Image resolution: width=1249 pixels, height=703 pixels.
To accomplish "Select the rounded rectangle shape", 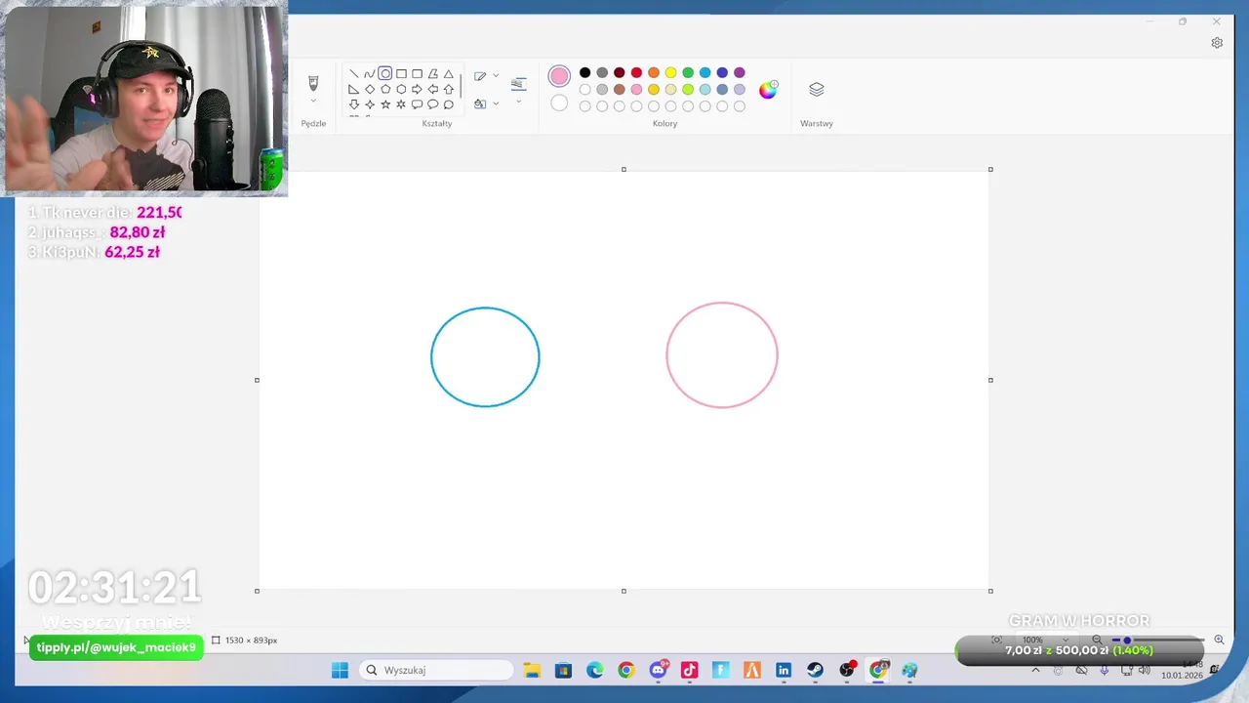I will tap(417, 74).
